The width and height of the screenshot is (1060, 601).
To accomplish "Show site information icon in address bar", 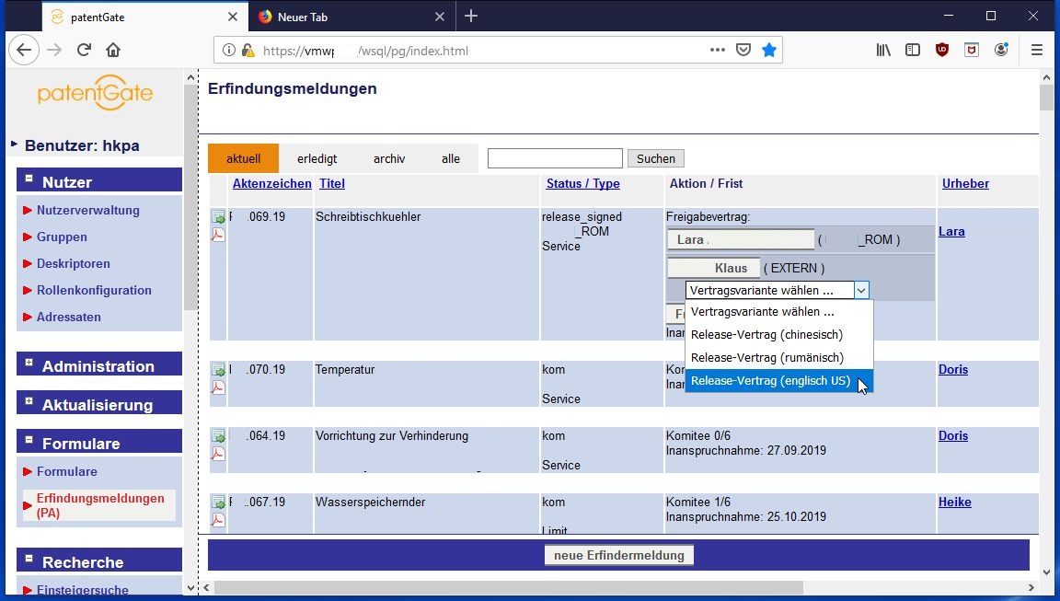I will point(229,50).
